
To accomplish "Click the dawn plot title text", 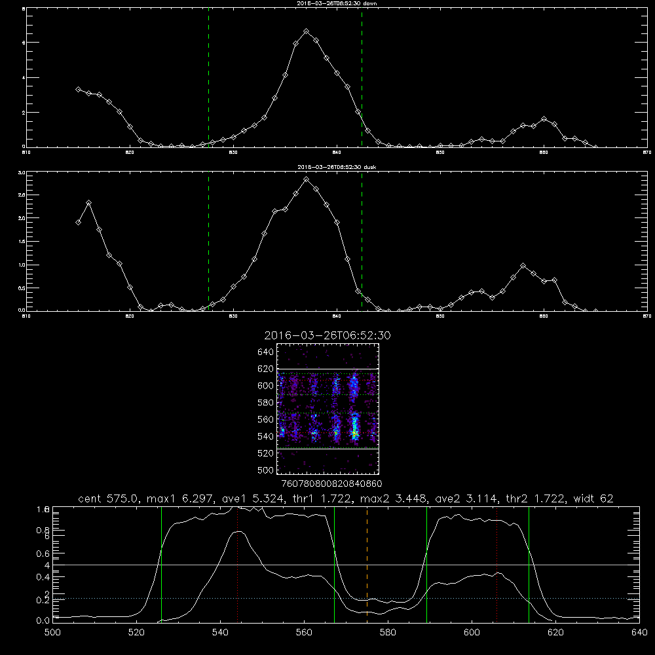I will click(x=337, y=3).
